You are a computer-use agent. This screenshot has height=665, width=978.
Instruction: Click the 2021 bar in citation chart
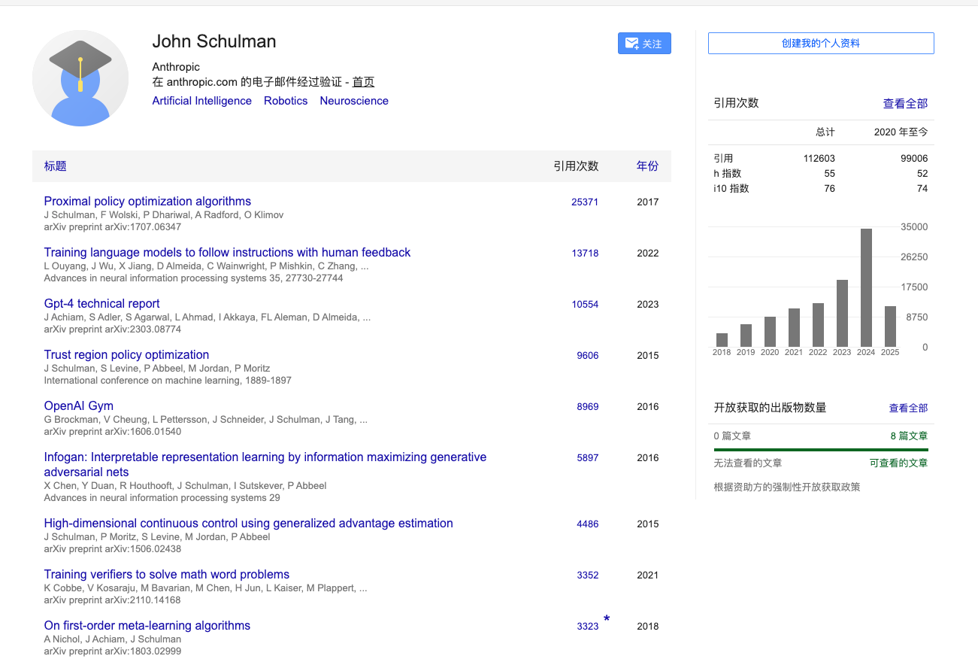pos(794,327)
